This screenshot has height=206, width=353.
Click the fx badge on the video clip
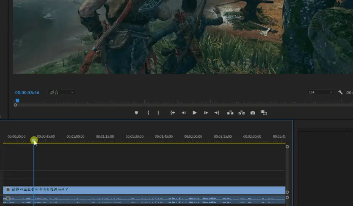click(x=8, y=189)
